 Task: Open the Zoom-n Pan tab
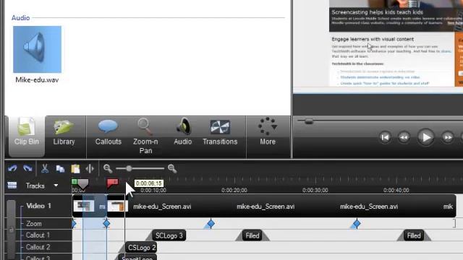tap(145, 136)
